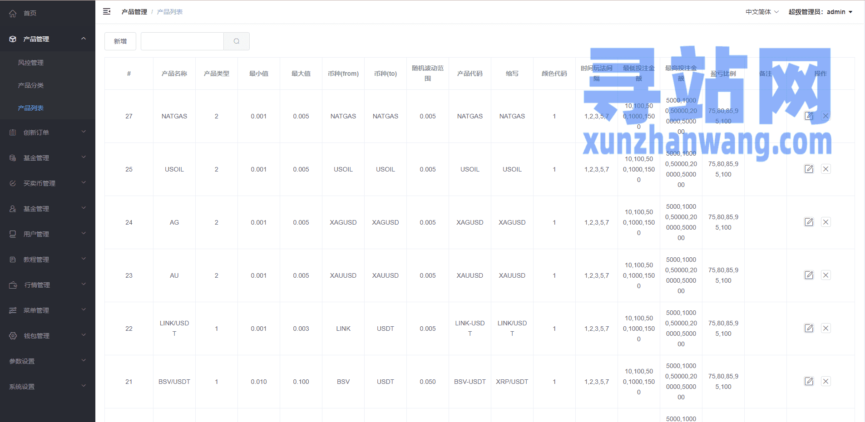Image resolution: width=865 pixels, height=422 pixels.
Task: Open 风控管理 submenu item
Action: (31, 63)
